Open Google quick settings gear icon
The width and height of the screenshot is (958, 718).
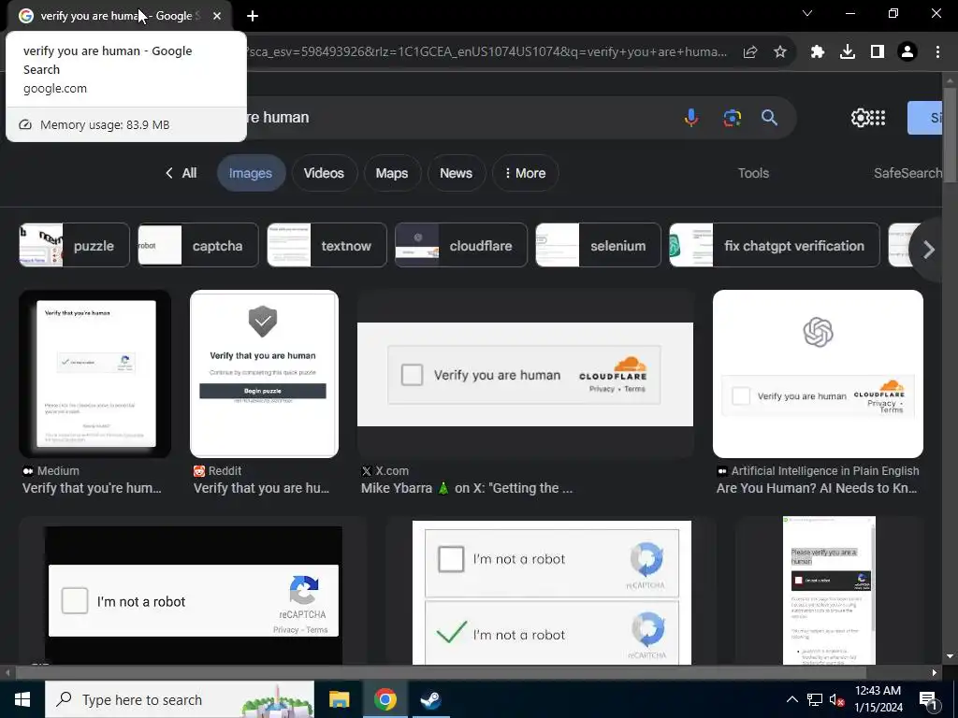point(860,117)
